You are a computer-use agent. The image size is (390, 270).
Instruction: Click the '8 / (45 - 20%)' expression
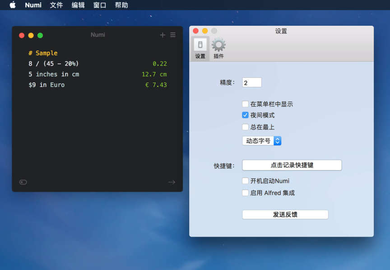pos(53,64)
